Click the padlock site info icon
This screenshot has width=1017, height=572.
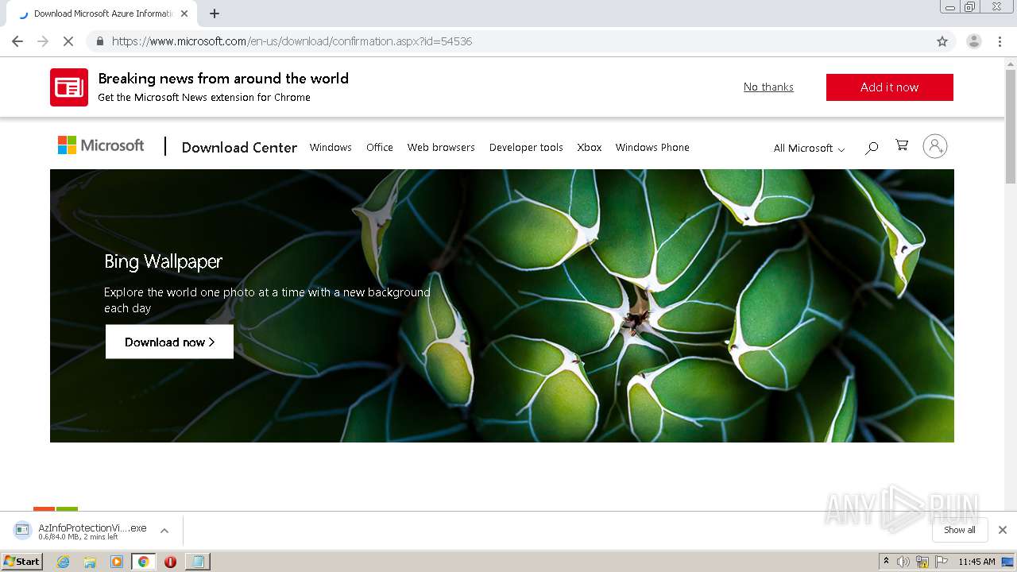100,41
